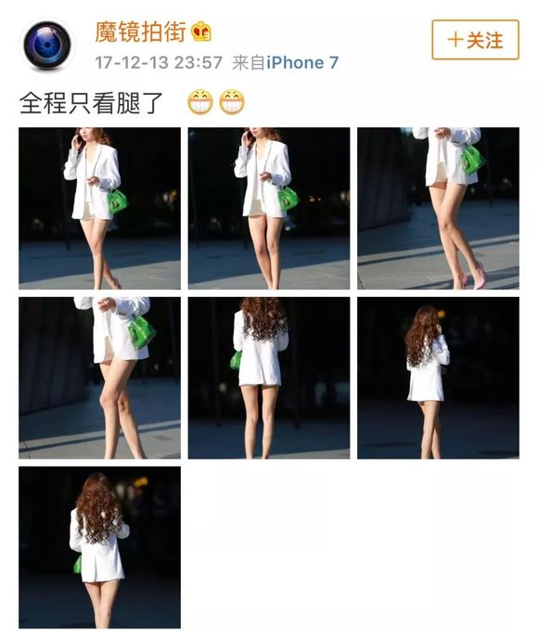Open first photo of woman on phone
538x633 pixels.
pyautogui.click(x=99, y=208)
